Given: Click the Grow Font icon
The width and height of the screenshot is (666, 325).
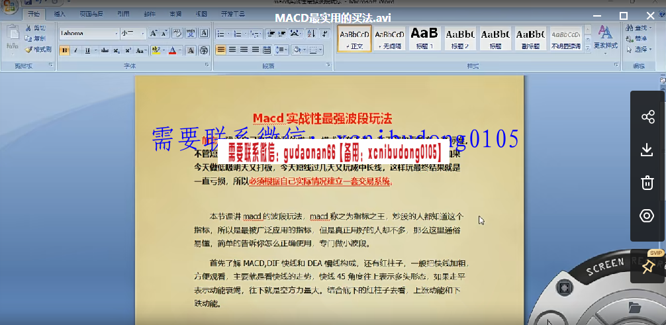Looking at the screenshot, I should [x=154, y=33].
